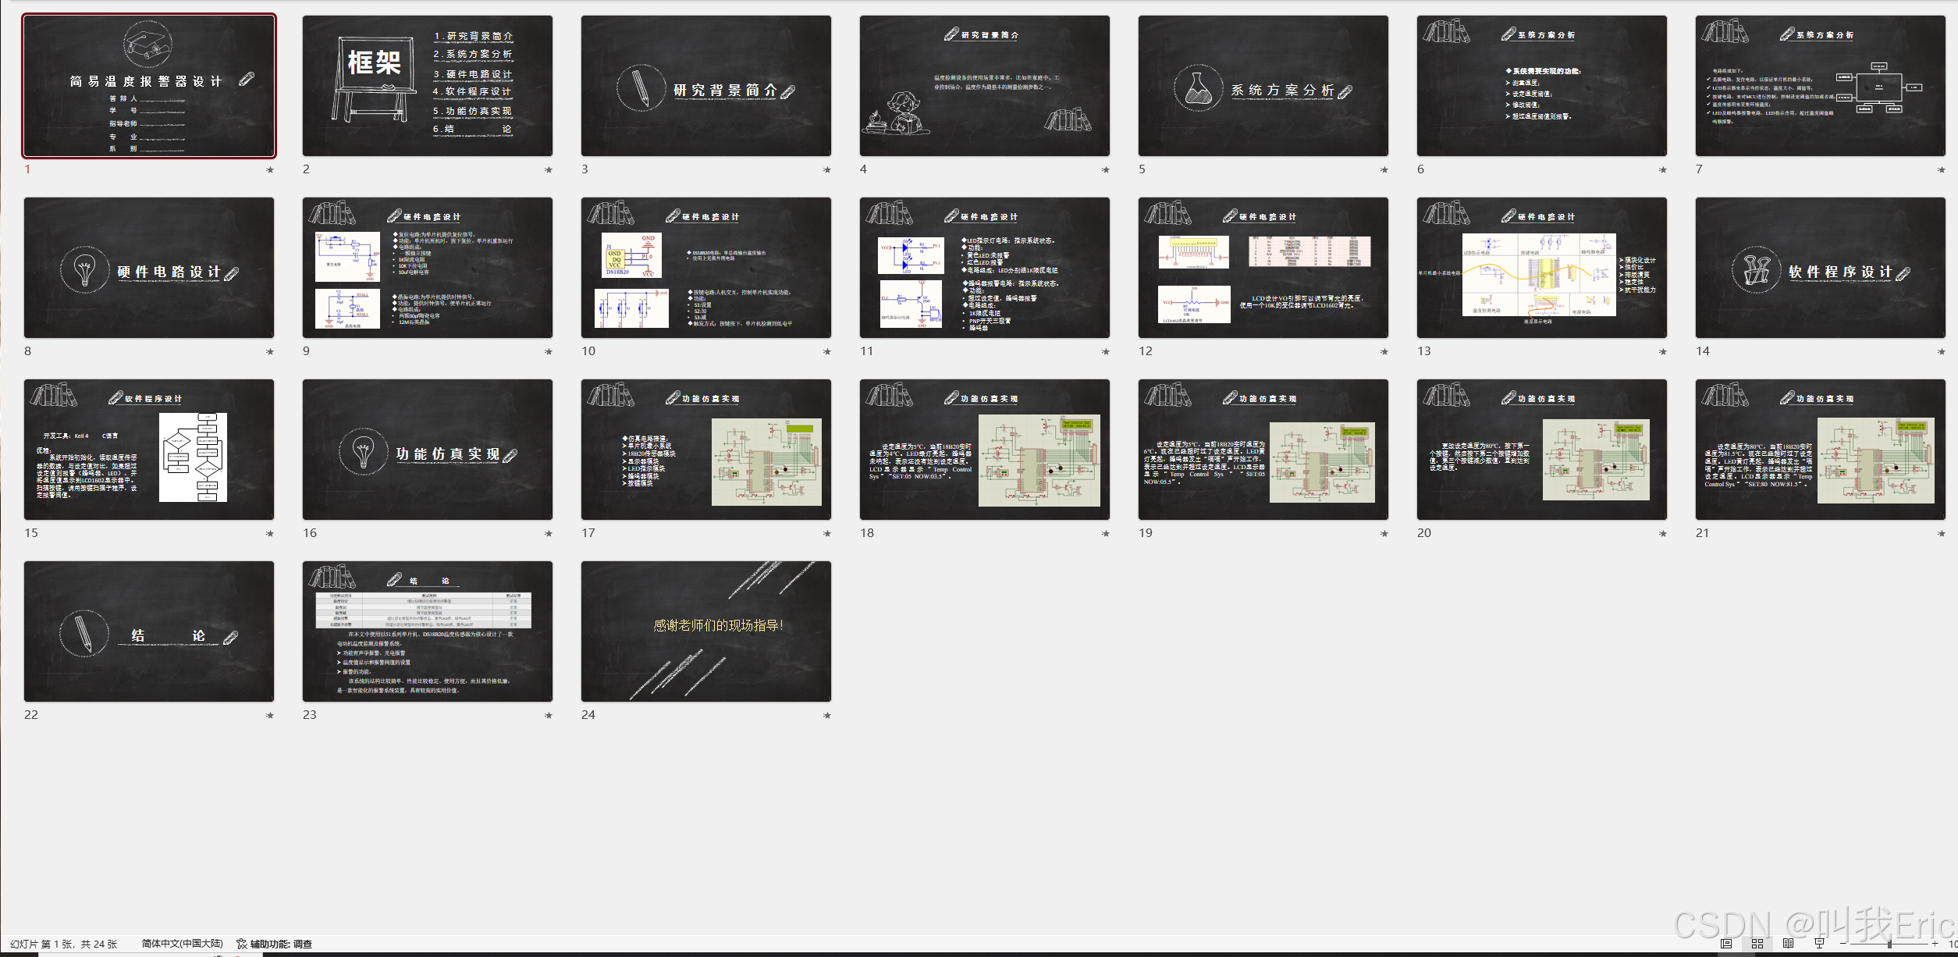Click the zoom slider handle
1958x957 pixels.
click(x=1889, y=944)
